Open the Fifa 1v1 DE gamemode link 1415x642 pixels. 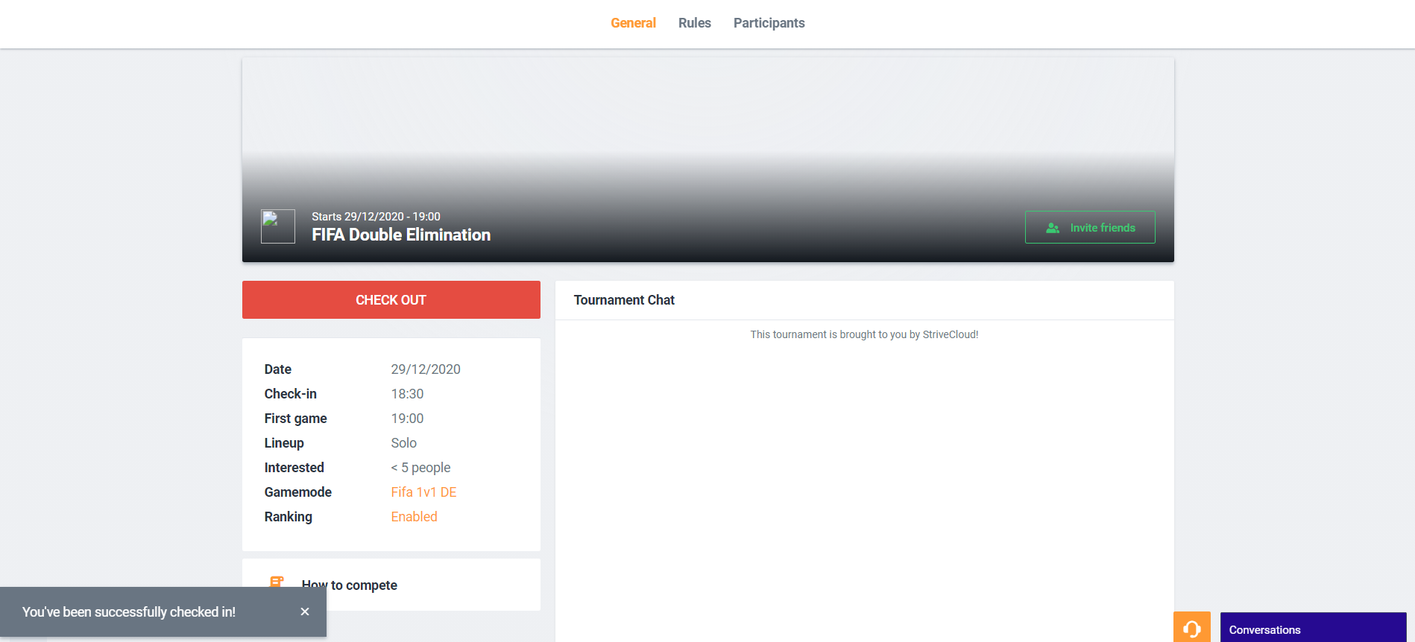pyautogui.click(x=423, y=492)
